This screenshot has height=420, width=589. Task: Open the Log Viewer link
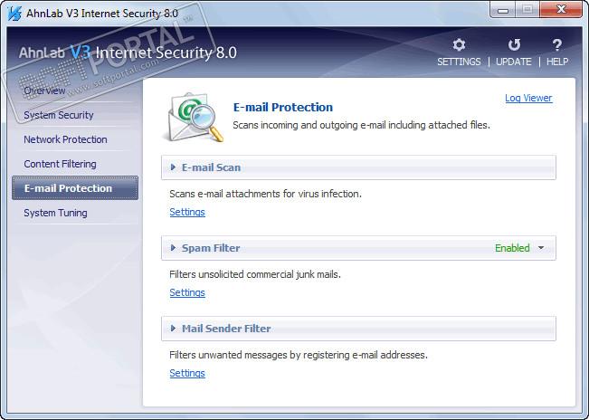528,98
